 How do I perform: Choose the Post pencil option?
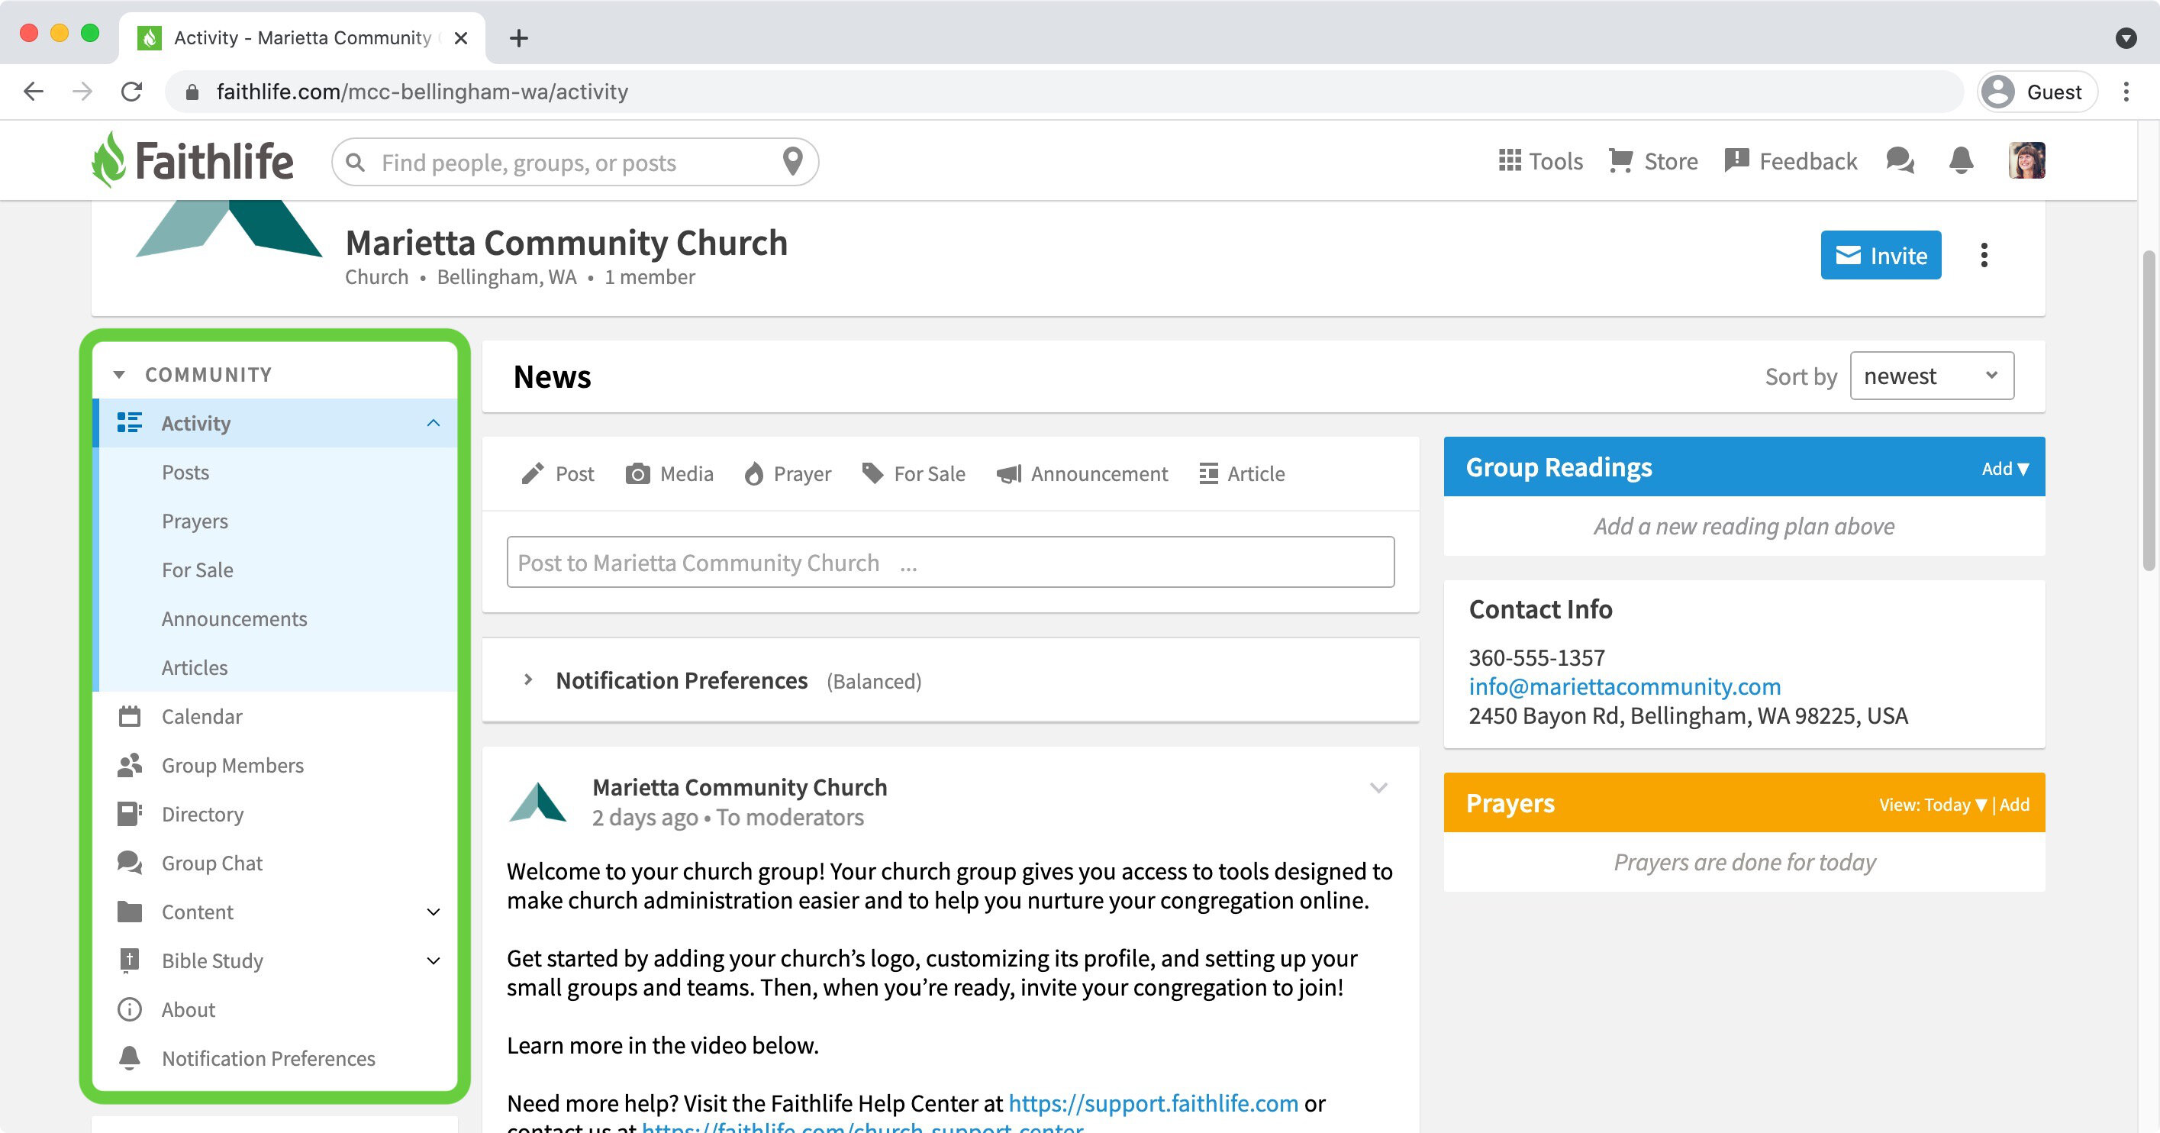click(556, 474)
